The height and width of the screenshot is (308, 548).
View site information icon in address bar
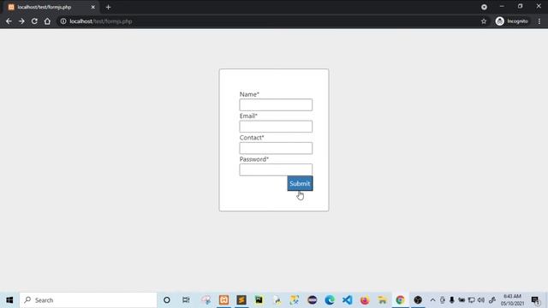click(x=63, y=21)
